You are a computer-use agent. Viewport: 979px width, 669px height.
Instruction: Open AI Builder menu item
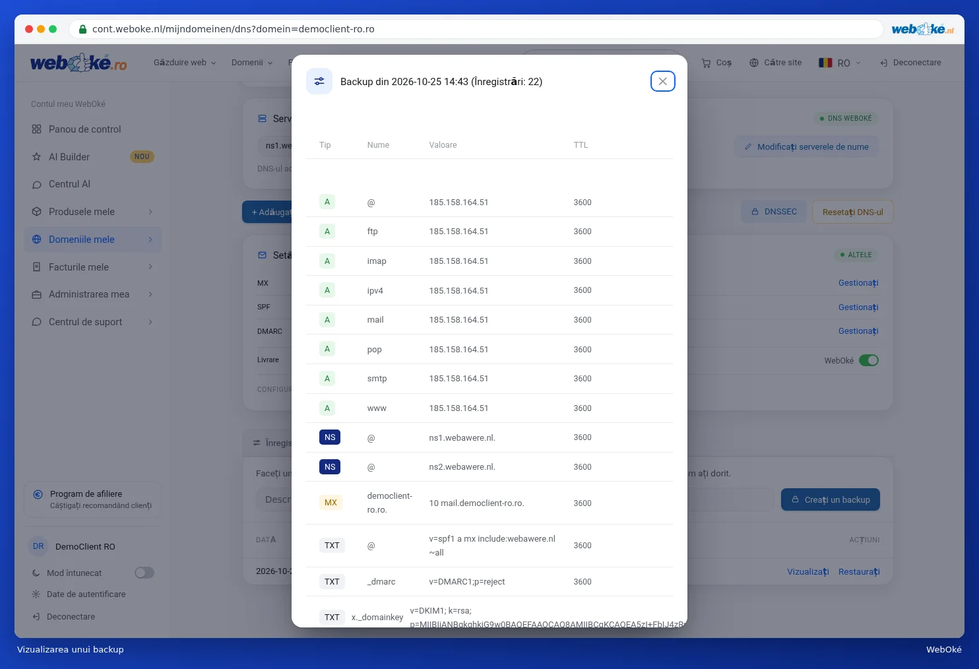[93, 157]
